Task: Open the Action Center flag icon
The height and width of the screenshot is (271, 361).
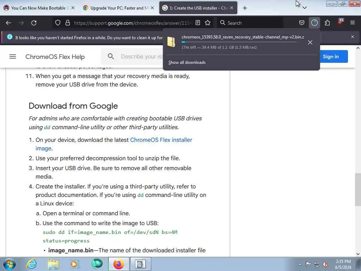Action: (308, 264)
